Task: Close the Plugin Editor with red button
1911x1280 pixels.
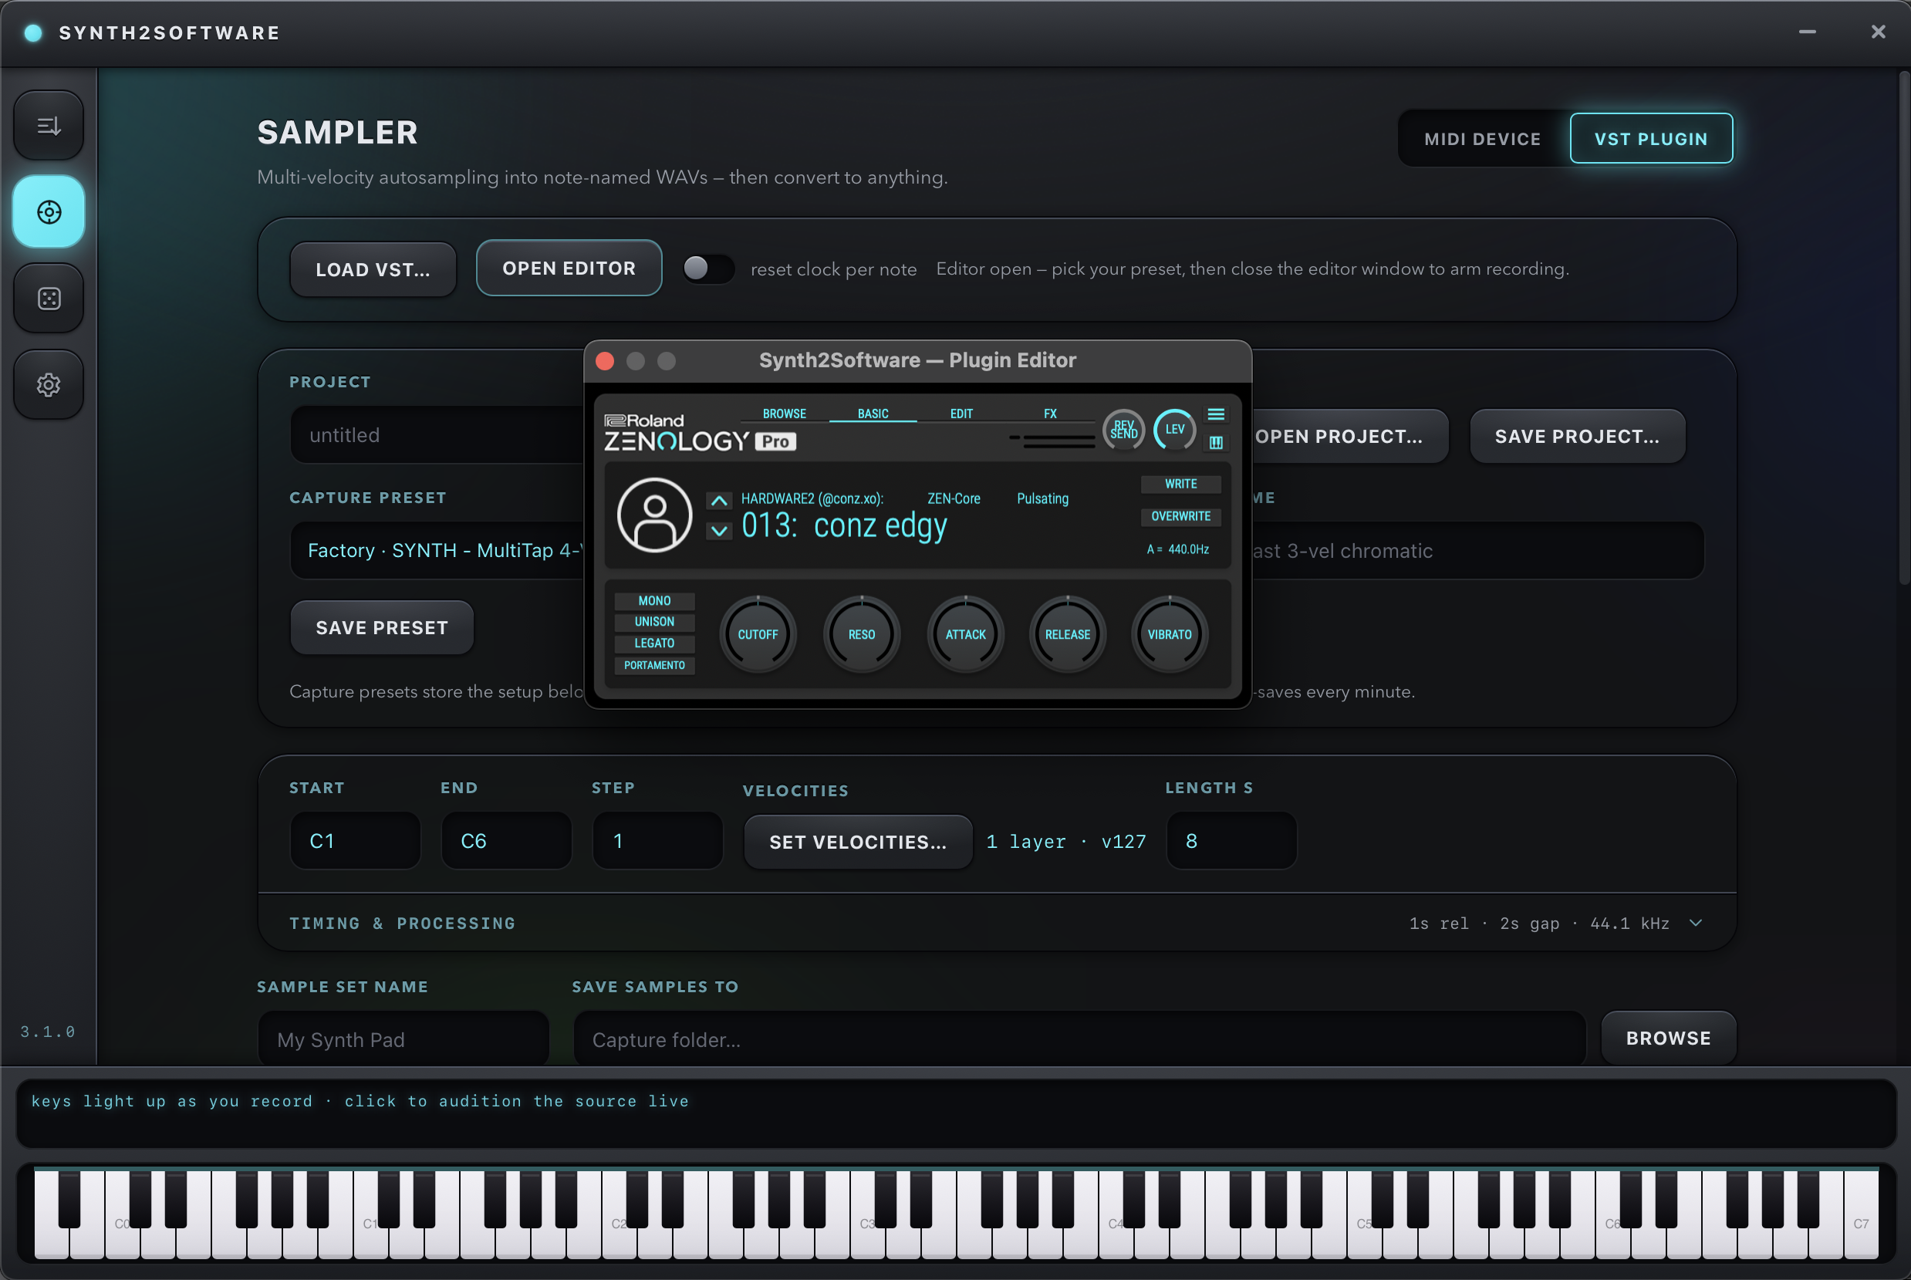Action: [x=605, y=361]
